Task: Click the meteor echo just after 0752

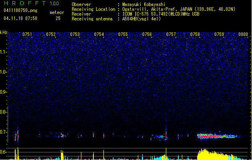Action: 62,135
